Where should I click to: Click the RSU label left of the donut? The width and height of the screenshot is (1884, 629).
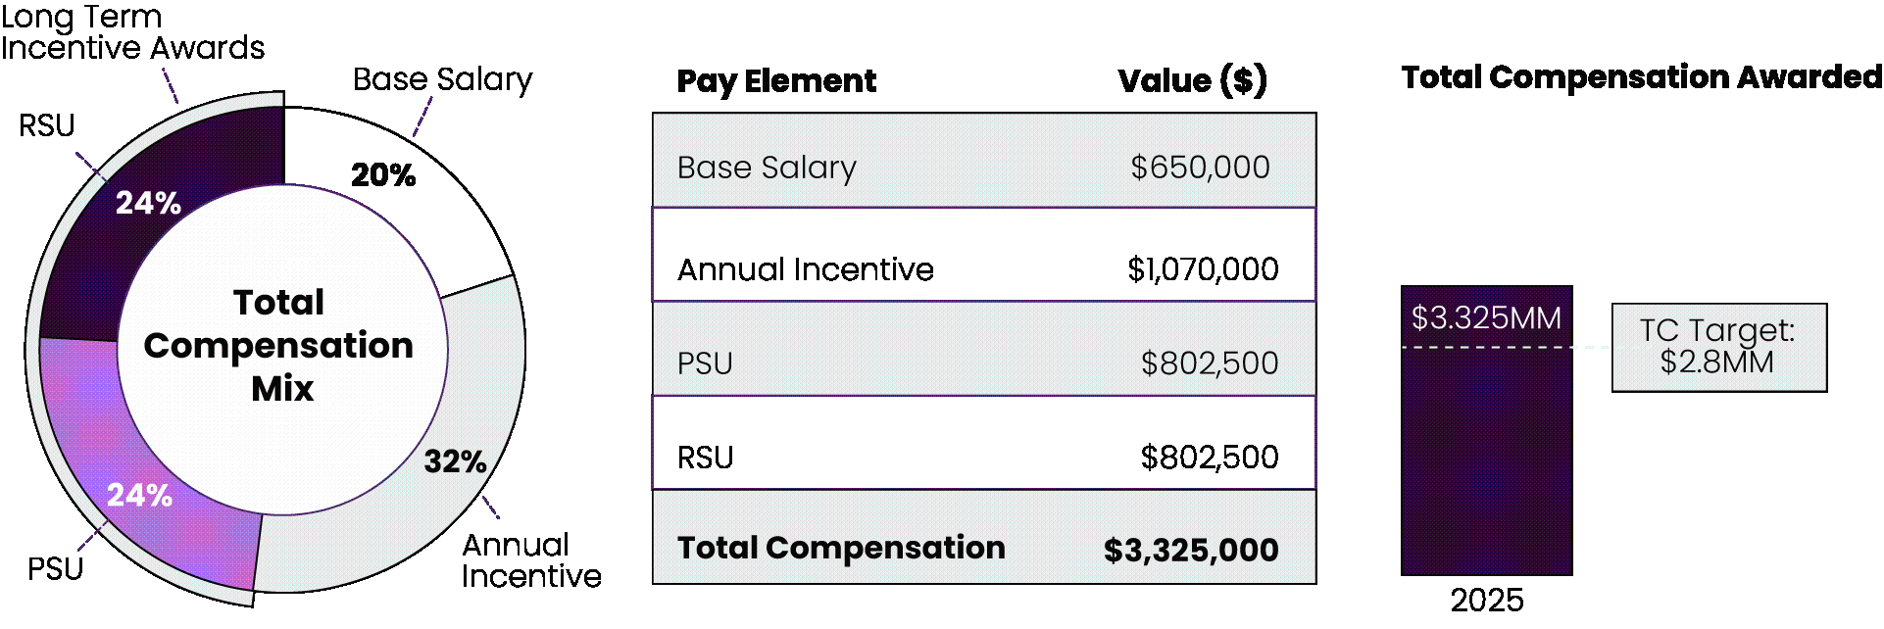point(46,125)
